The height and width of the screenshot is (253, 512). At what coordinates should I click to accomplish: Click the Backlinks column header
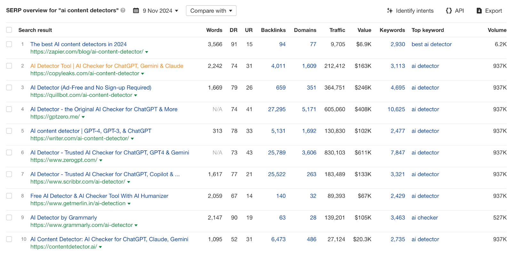click(x=273, y=30)
